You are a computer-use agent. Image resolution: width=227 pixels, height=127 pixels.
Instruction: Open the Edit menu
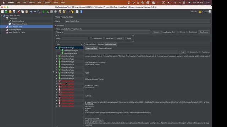pyautogui.click(x=24, y=2)
